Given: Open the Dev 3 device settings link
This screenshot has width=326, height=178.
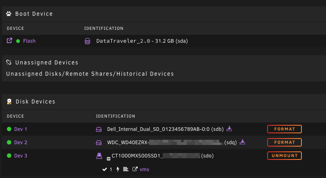Looking at the screenshot, I should [21, 156].
